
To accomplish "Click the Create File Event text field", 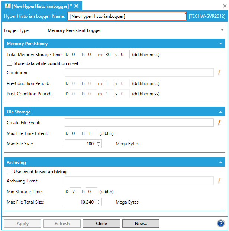I will click(x=139, y=122).
